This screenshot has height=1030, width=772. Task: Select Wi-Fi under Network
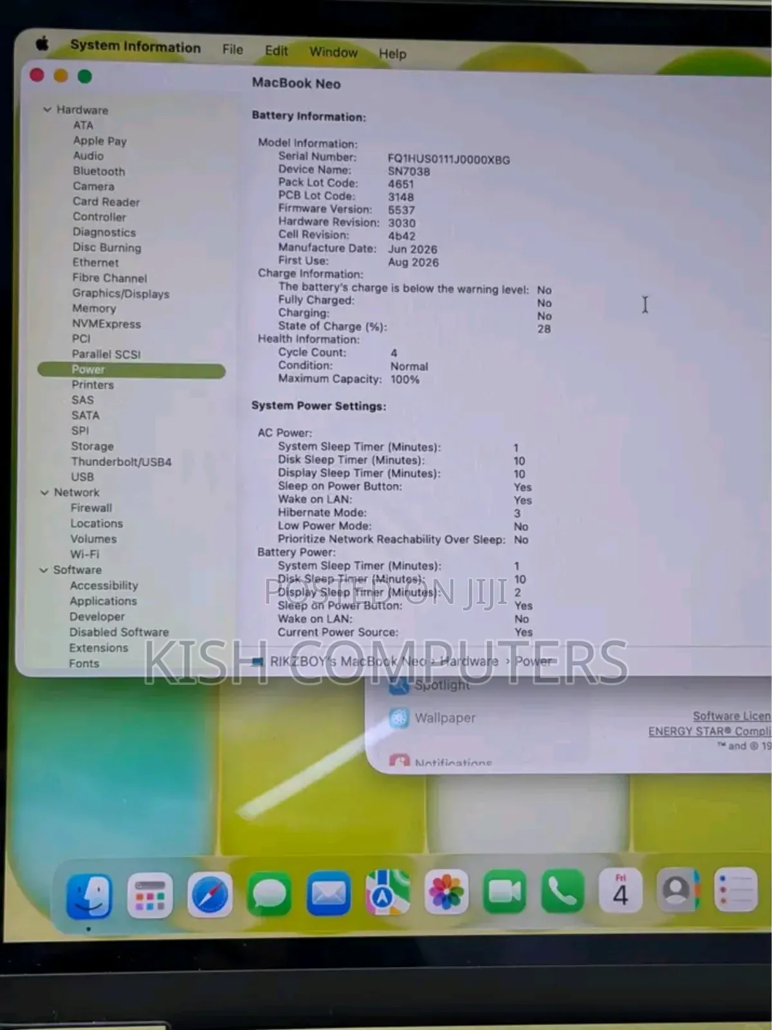(x=85, y=554)
